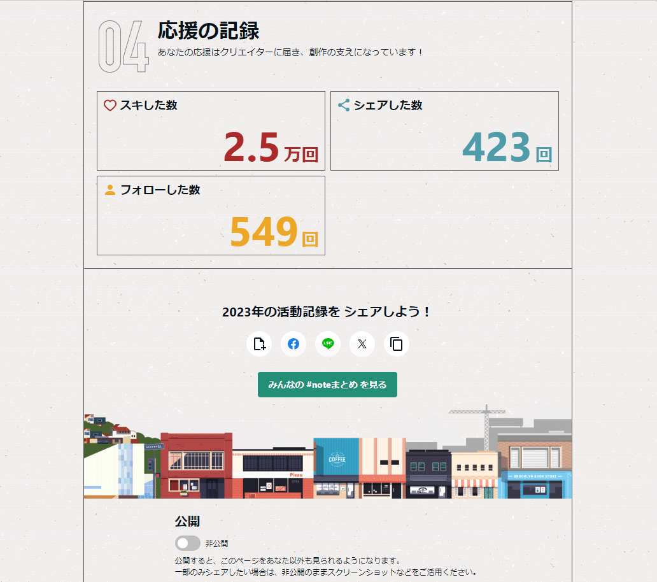Click the share icon beside シェアした数
The image size is (657, 582).
point(344,106)
